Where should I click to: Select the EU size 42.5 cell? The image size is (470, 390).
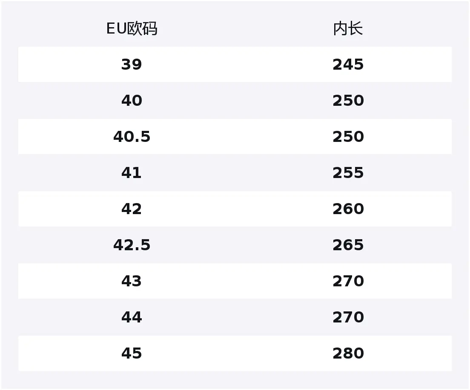(132, 245)
